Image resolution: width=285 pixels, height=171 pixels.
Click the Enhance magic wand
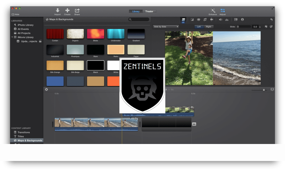[213, 11]
